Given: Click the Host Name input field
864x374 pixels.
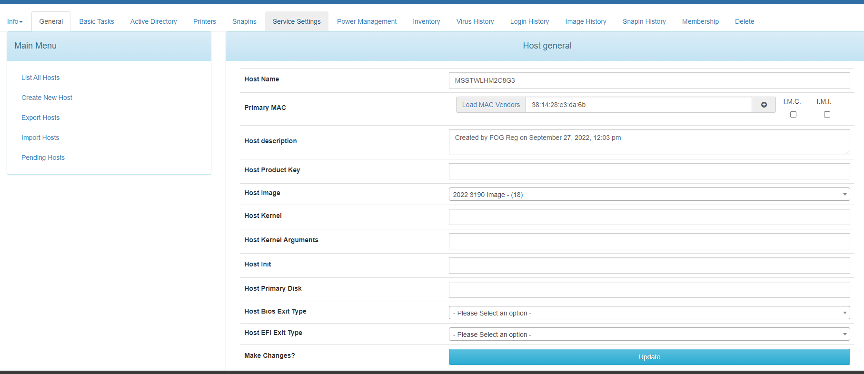Looking at the screenshot, I should (649, 80).
